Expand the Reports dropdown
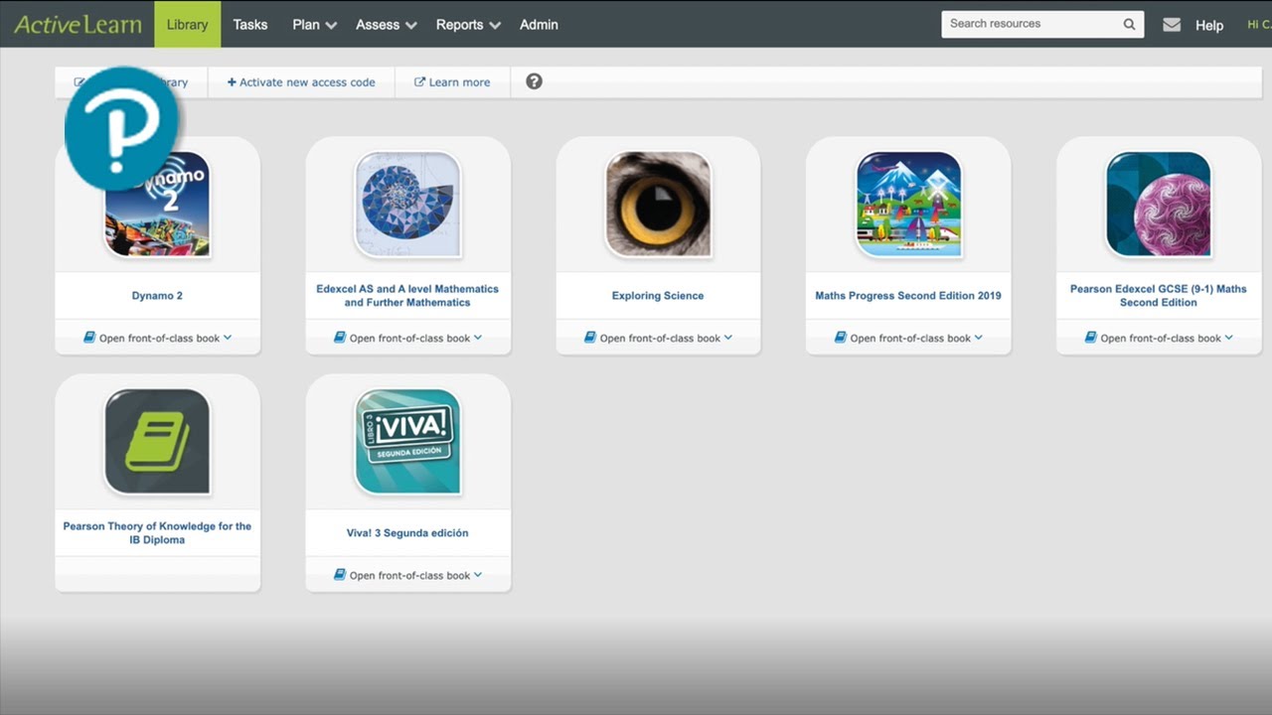 (x=467, y=24)
